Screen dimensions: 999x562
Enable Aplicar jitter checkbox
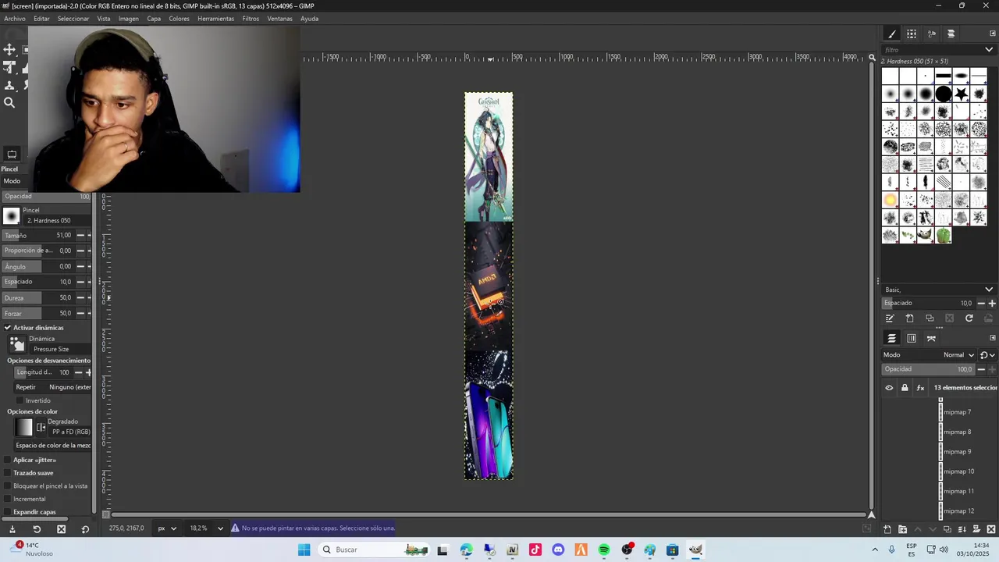tap(8, 460)
